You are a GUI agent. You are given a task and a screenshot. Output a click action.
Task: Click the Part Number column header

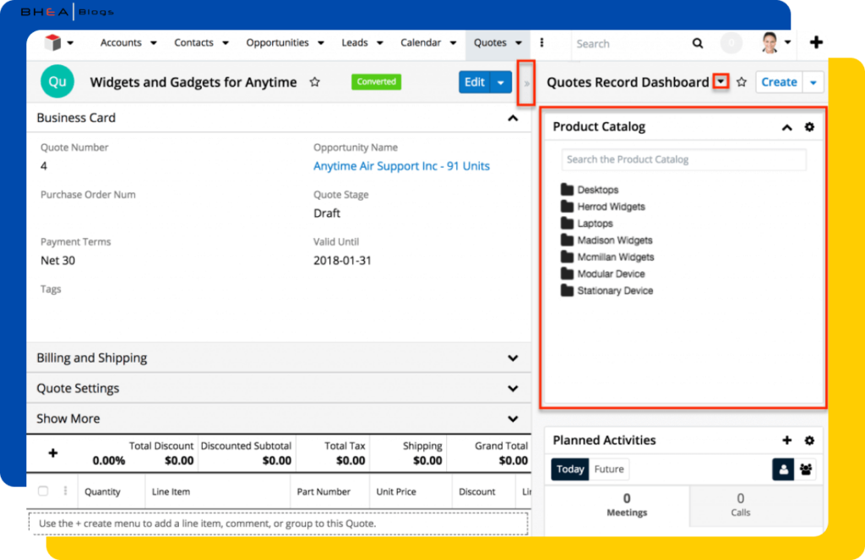click(324, 492)
